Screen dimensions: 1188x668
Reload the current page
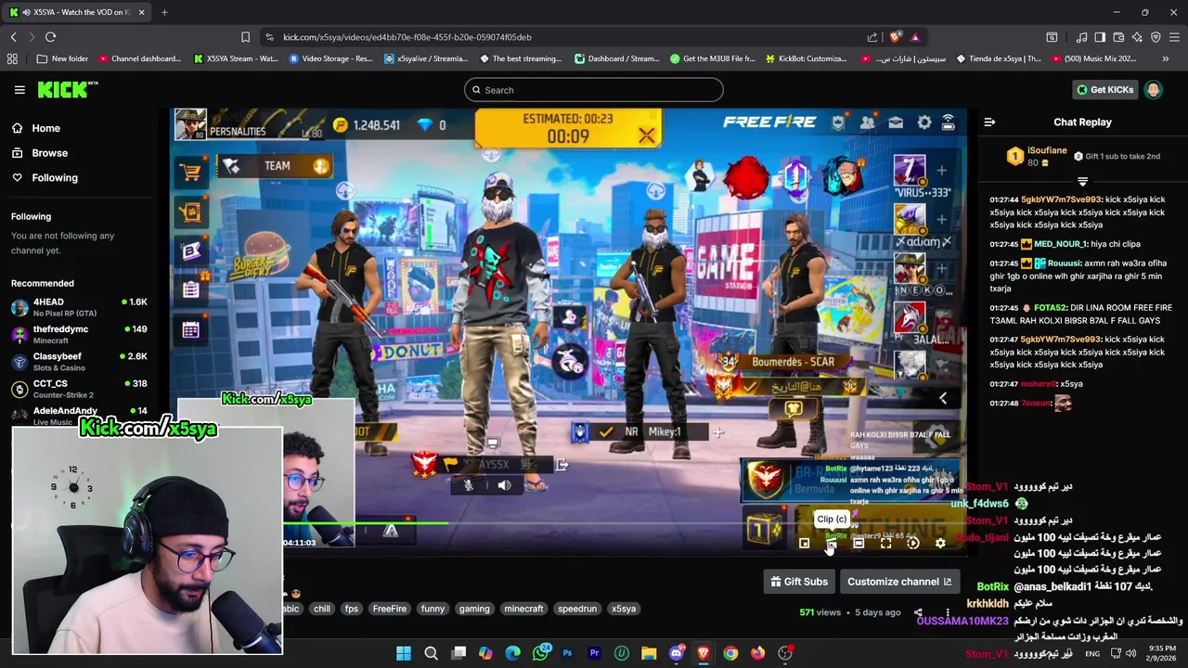(x=50, y=37)
